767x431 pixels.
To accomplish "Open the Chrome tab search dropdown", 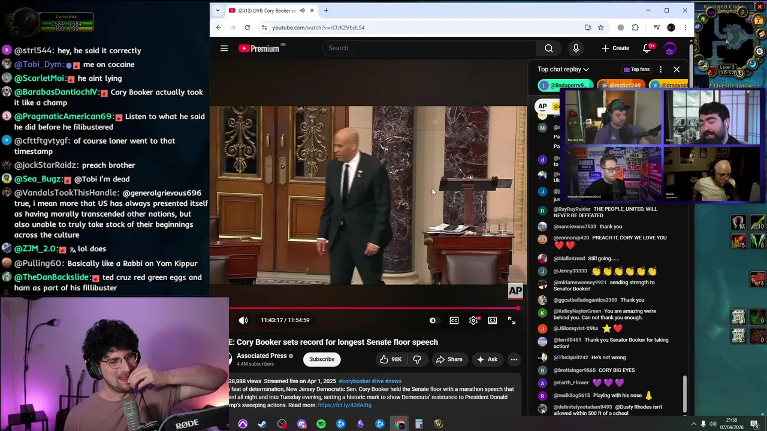I will coord(218,10).
